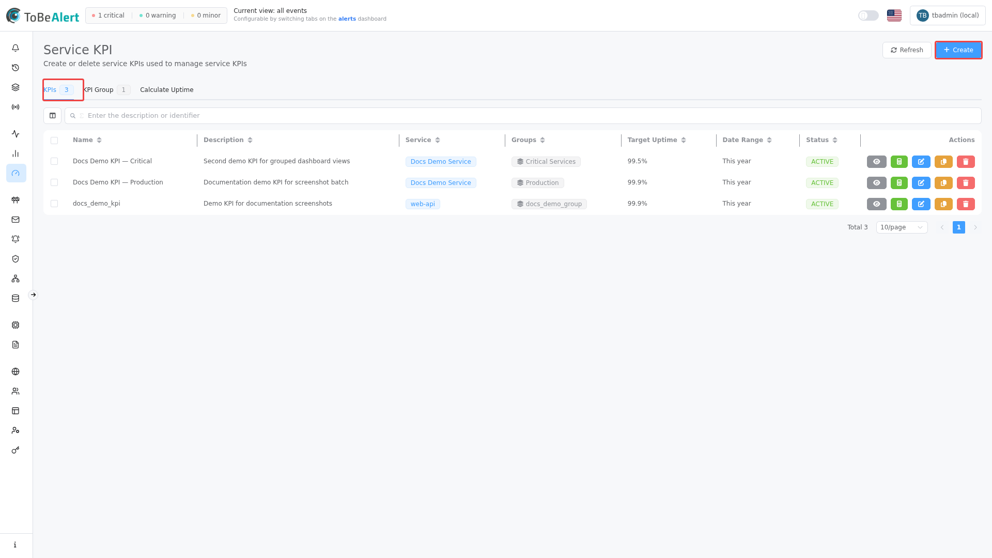The width and height of the screenshot is (992, 558).
Task: Open the shield check icon in sidebar
Action: [x=16, y=259]
